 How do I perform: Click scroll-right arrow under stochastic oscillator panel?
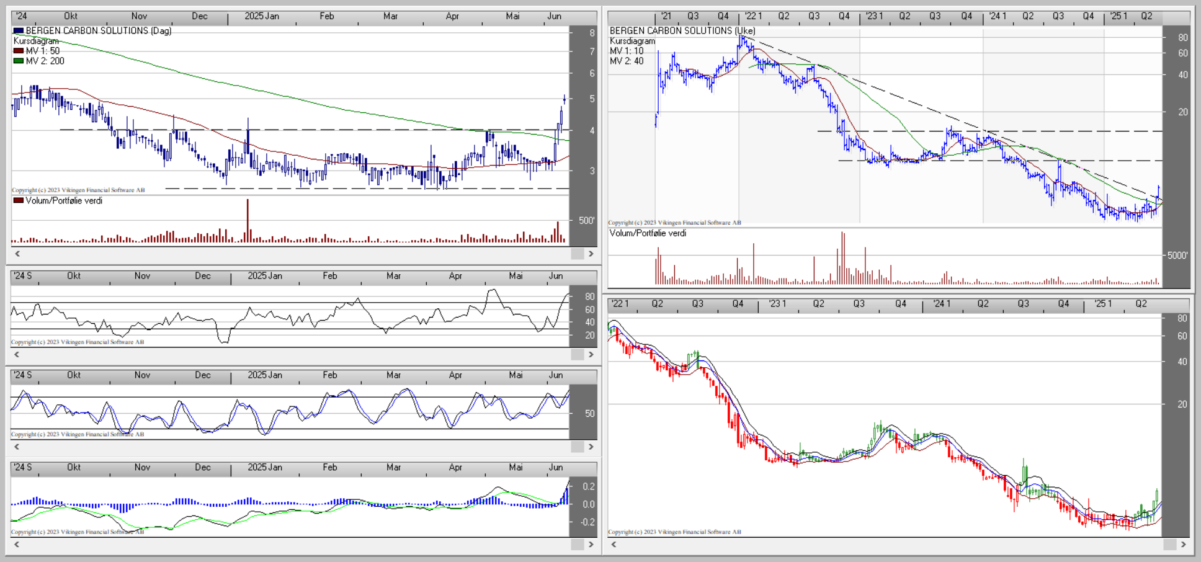click(591, 447)
